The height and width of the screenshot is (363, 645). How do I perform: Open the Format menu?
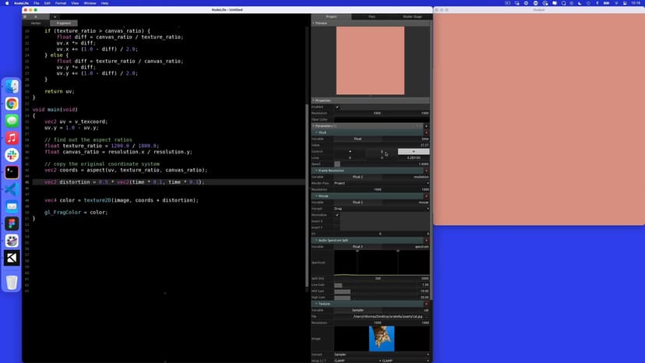62,3
